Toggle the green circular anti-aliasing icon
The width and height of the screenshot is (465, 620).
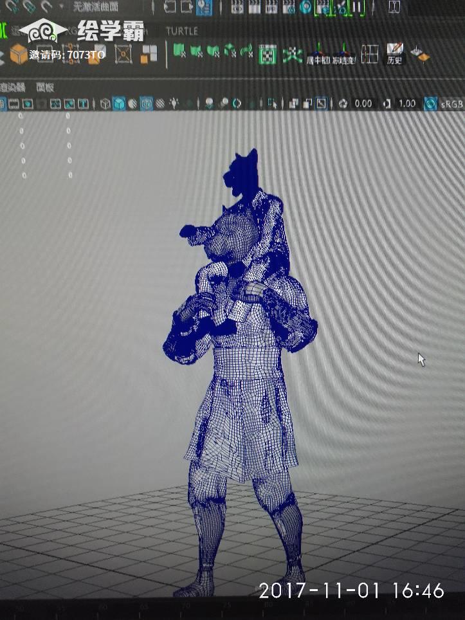pyautogui.click(x=237, y=104)
